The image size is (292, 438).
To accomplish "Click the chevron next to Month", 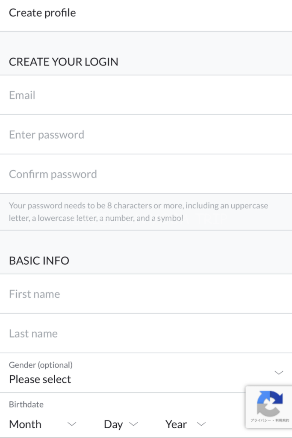I will click(x=72, y=424).
